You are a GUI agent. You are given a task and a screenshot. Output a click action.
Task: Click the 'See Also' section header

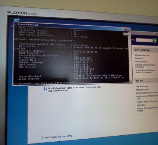139,81
